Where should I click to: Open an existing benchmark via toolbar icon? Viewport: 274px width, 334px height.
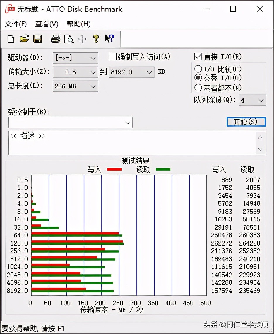24,39
